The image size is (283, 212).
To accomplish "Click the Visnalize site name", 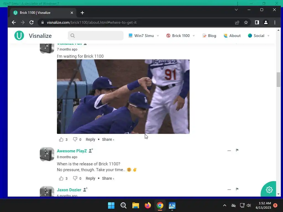I will (x=40, y=36).
